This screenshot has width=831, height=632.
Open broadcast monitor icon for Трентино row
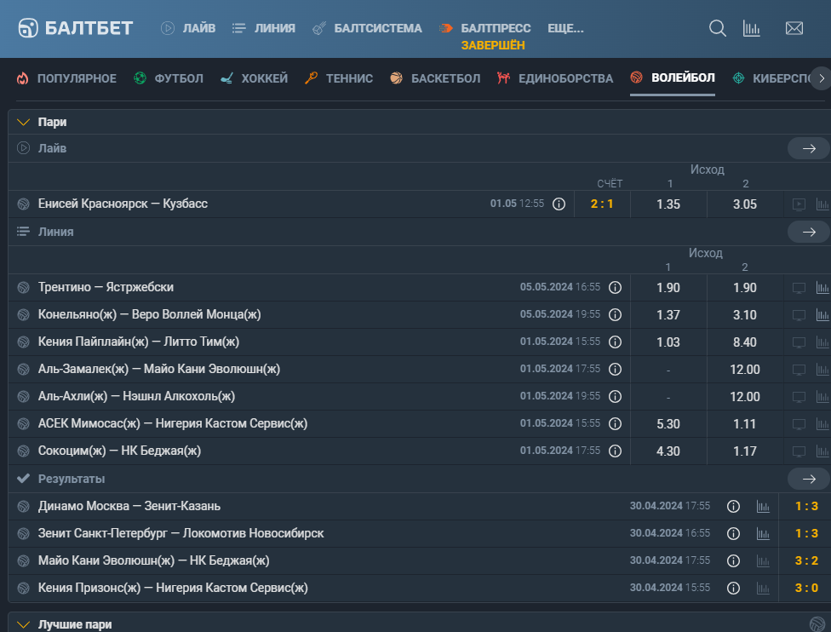[x=799, y=287]
